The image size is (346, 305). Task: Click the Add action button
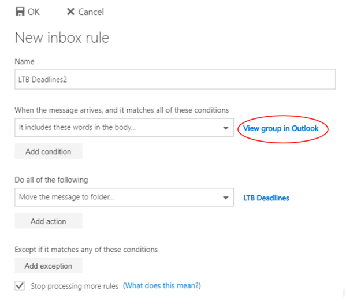point(49,221)
